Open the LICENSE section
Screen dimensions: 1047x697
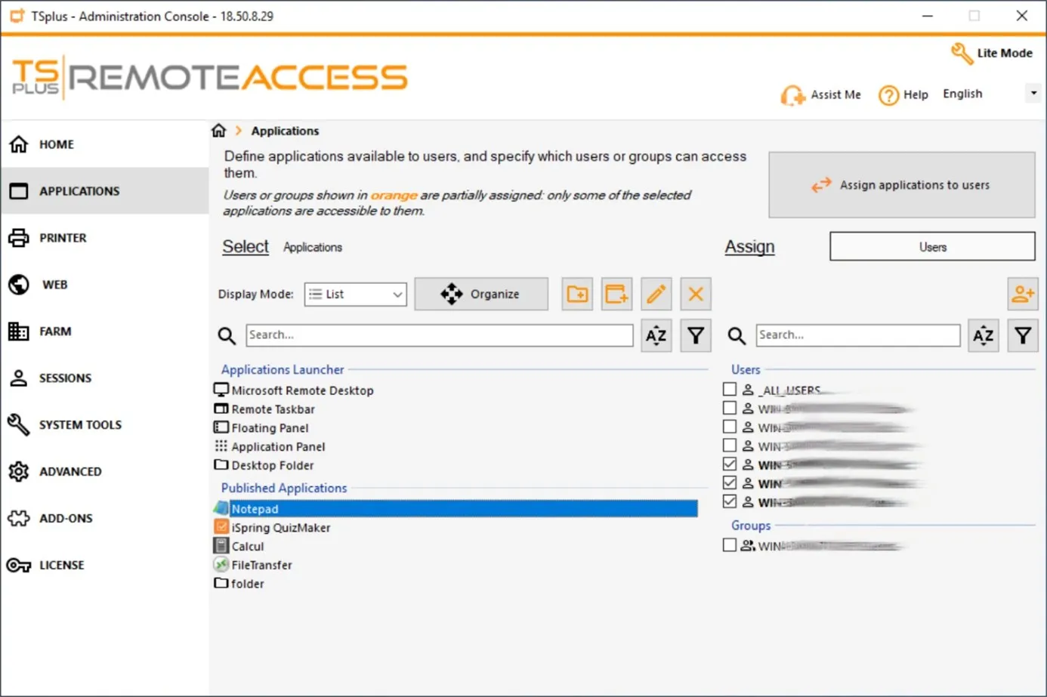105,566
